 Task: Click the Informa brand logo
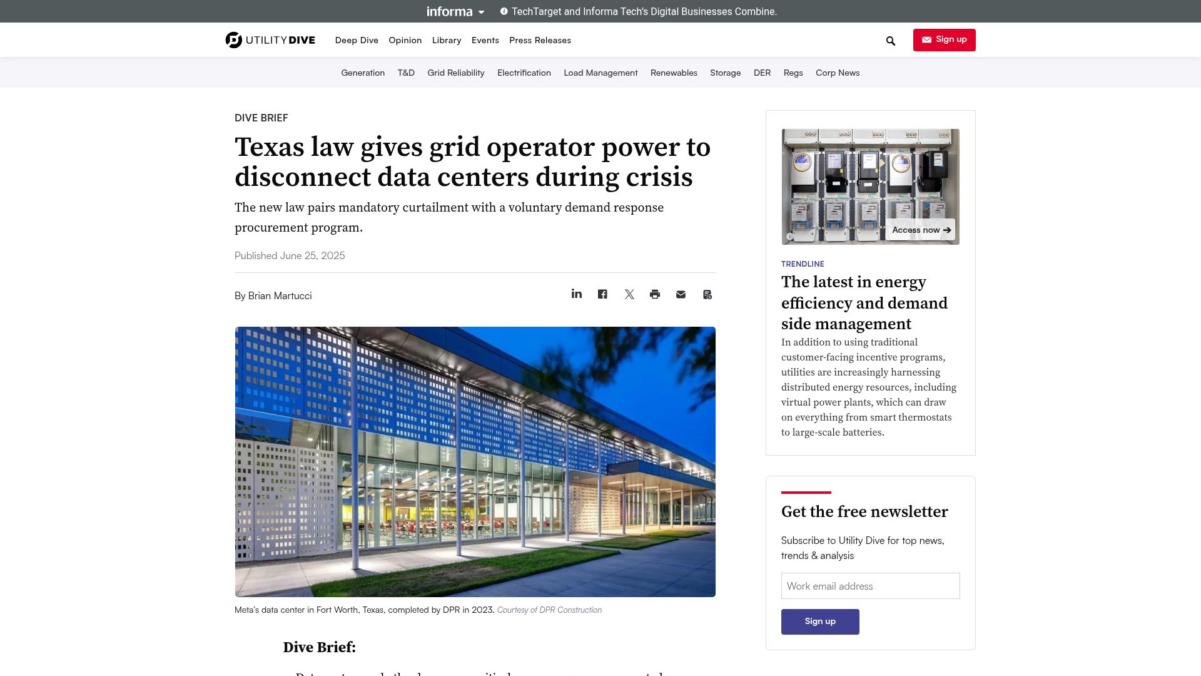[x=449, y=11]
